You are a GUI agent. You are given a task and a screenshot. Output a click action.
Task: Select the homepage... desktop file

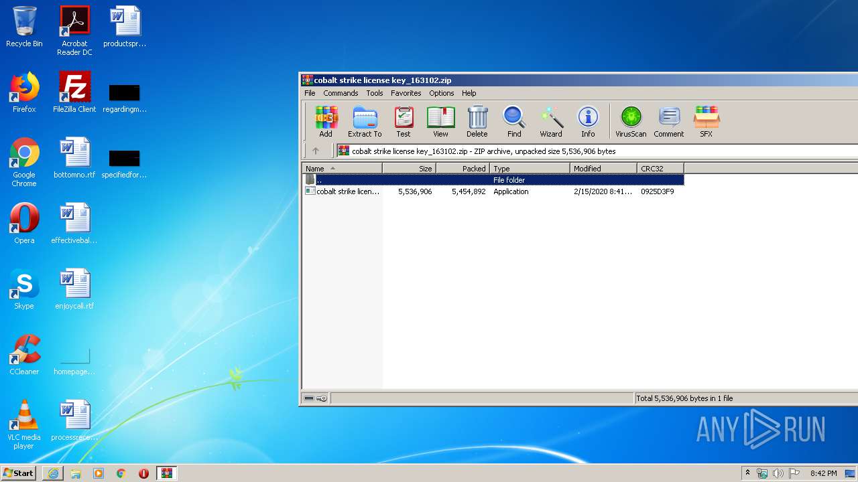[x=74, y=361]
